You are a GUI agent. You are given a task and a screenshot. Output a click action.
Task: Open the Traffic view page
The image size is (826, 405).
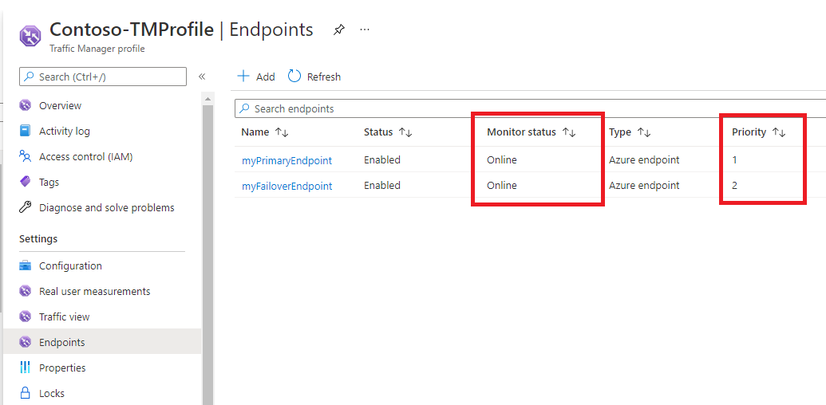pos(64,317)
